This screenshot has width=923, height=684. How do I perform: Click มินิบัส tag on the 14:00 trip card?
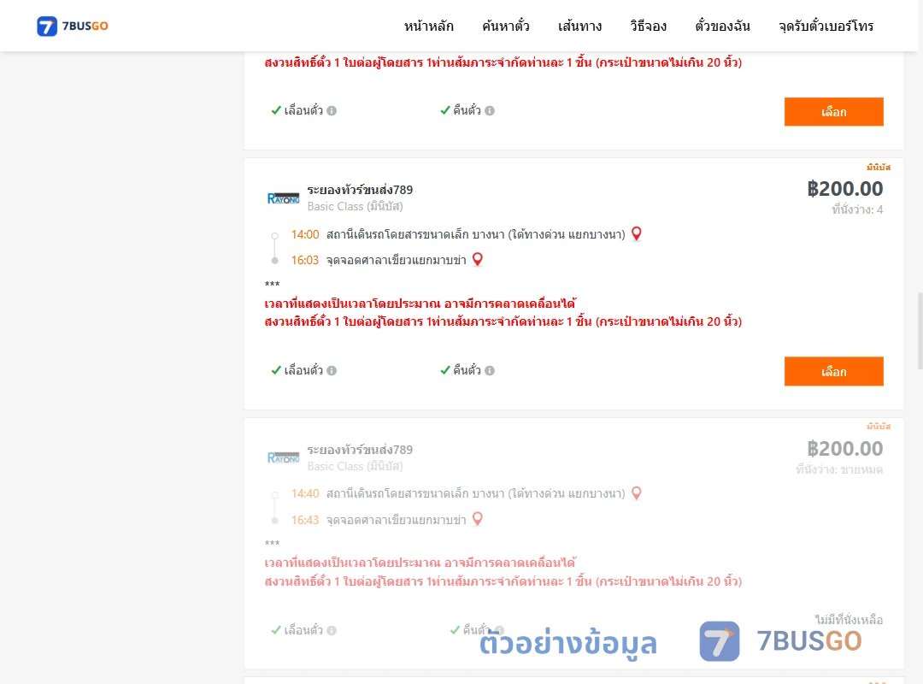(879, 168)
